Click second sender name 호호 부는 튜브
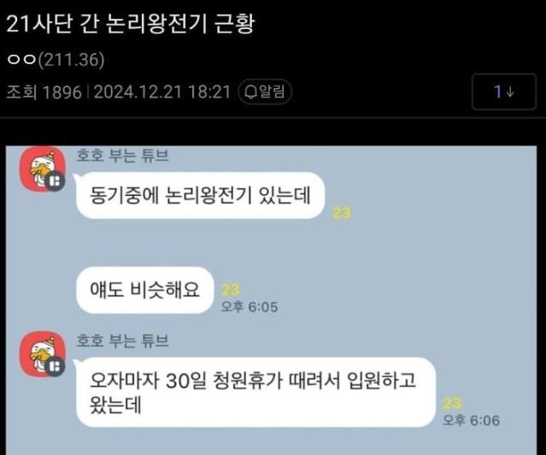Viewport: 546px width, 455px height. coord(122,340)
